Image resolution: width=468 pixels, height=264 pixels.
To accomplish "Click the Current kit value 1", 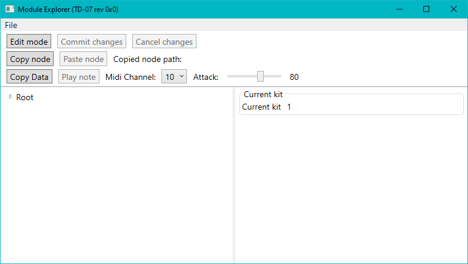I will pos(289,107).
